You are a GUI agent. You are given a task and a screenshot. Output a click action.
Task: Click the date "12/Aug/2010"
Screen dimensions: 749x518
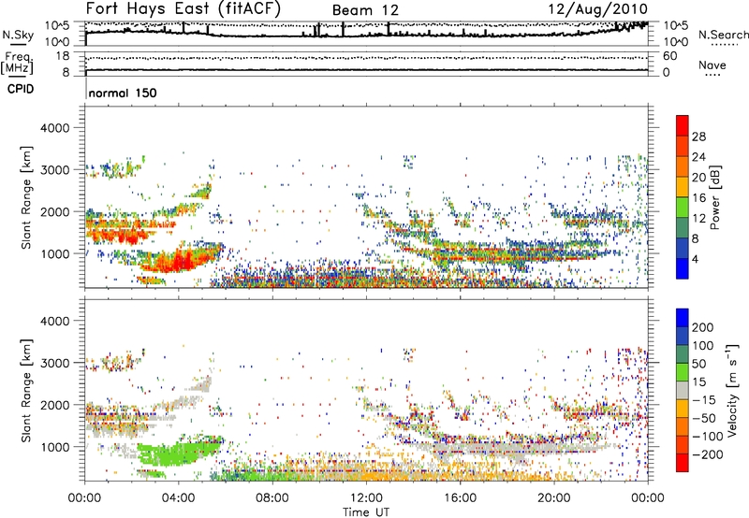[597, 9]
